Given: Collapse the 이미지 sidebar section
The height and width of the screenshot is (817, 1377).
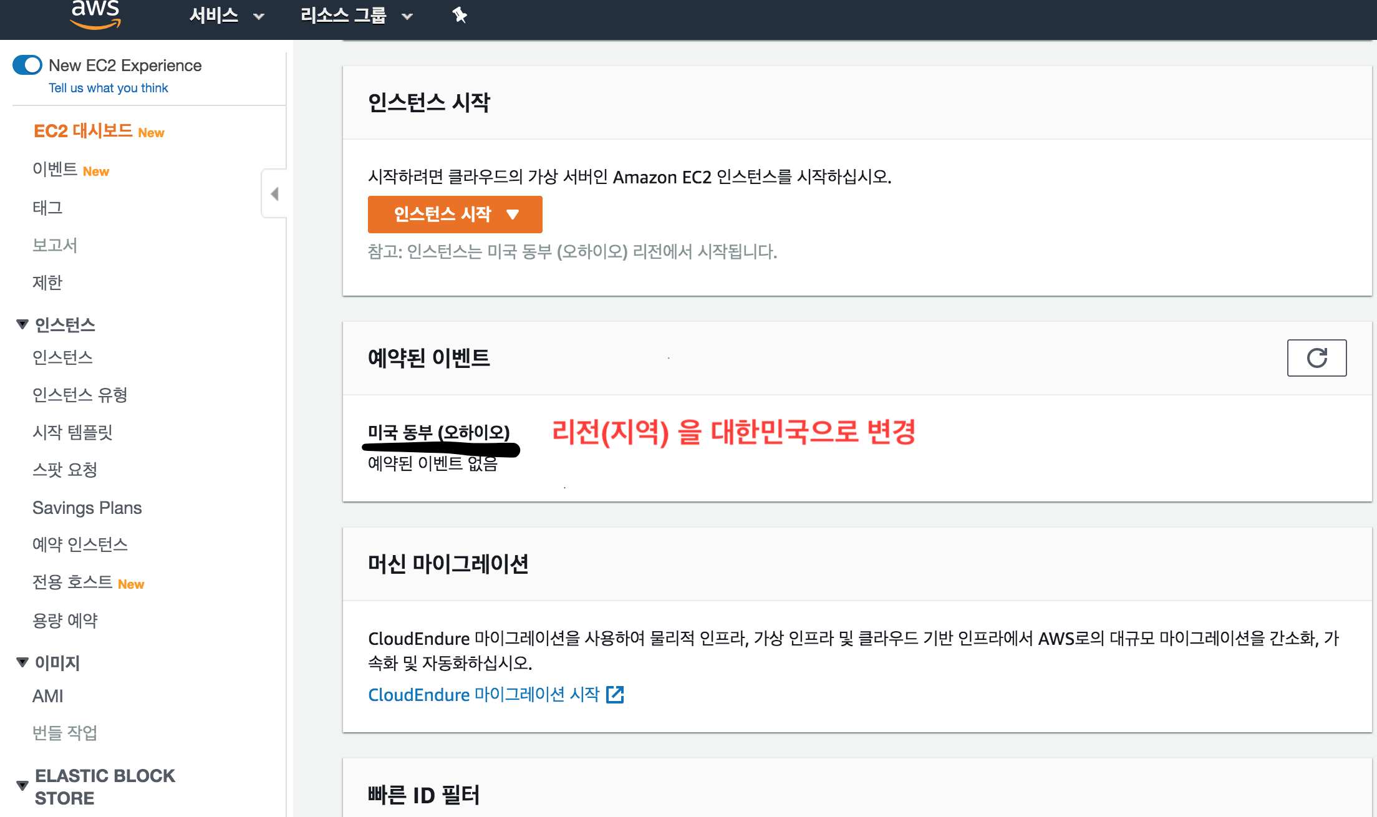Looking at the screenshot, I should click(22, 662).
